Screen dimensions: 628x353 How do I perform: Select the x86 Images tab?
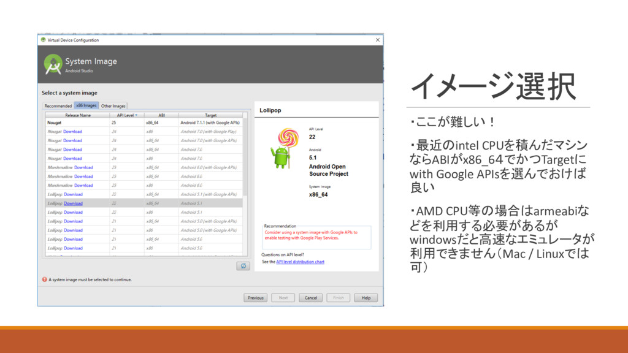(x=86, y=105)
